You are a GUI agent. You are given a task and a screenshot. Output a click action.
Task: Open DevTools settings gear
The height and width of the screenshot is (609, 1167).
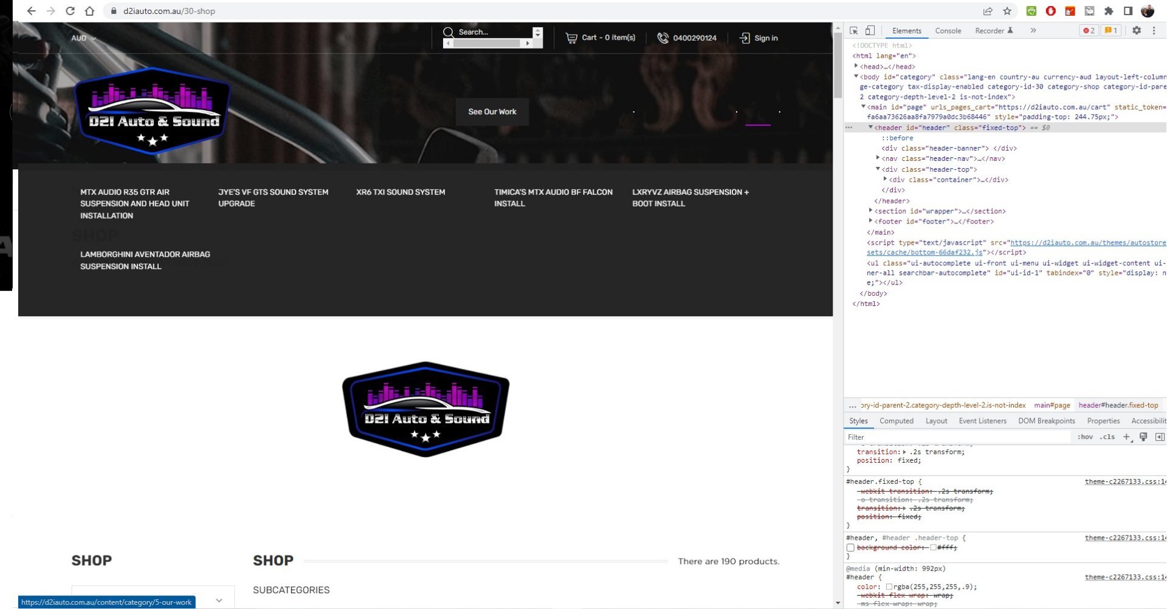pos(1137,30)
